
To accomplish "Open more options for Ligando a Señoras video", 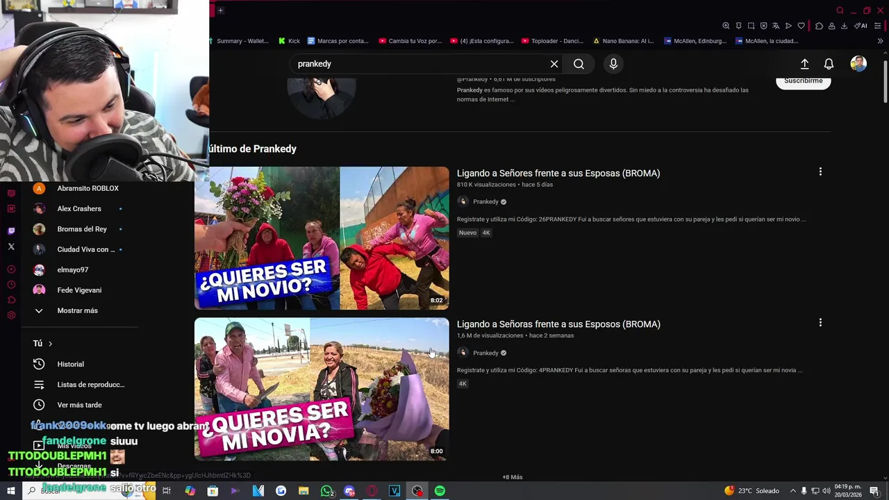I will pos(820,322).
